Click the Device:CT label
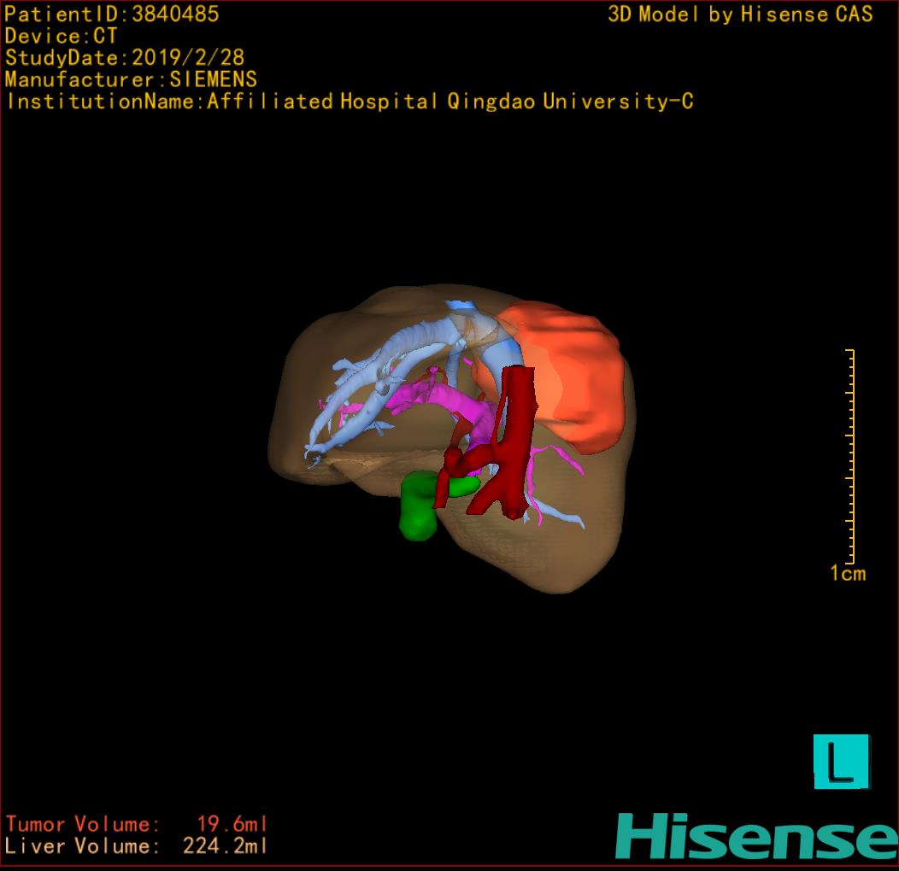 pyautogui.click(x=61, y=36)
